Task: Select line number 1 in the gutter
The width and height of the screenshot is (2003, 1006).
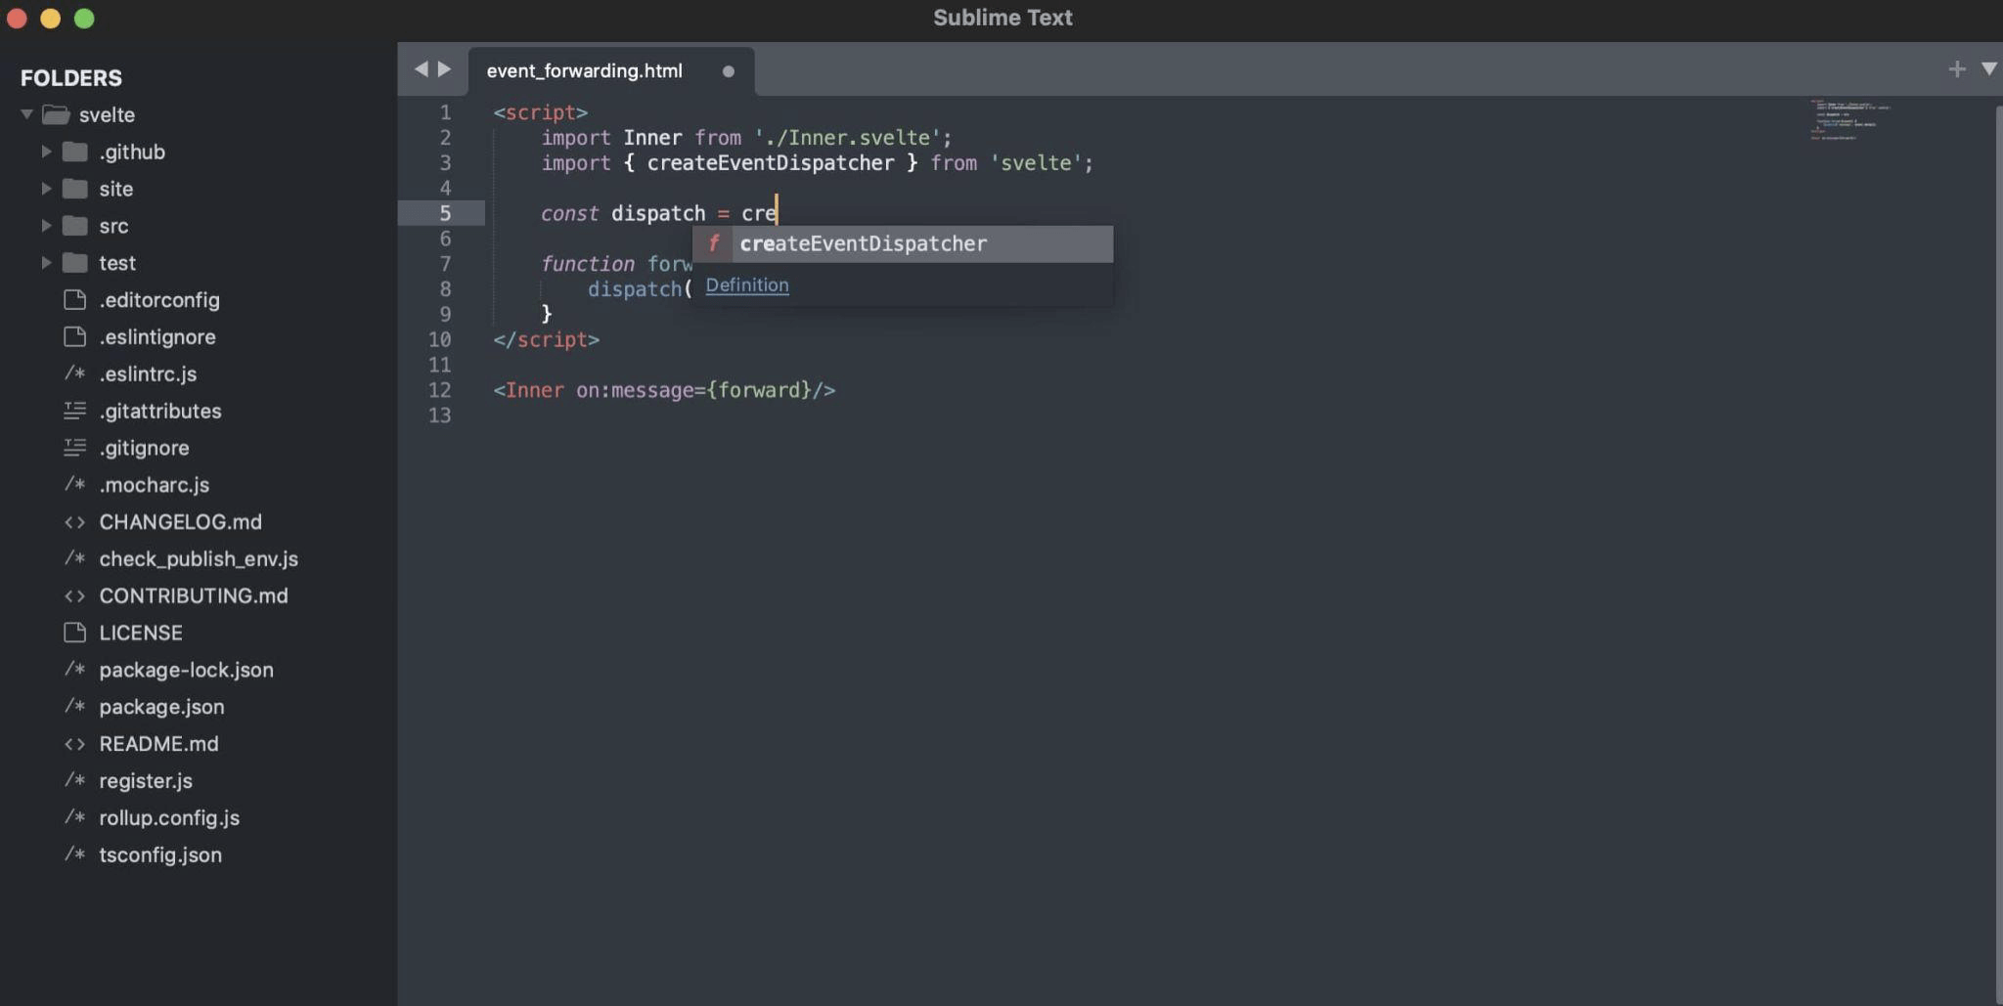Action: [x=445, y=112]
